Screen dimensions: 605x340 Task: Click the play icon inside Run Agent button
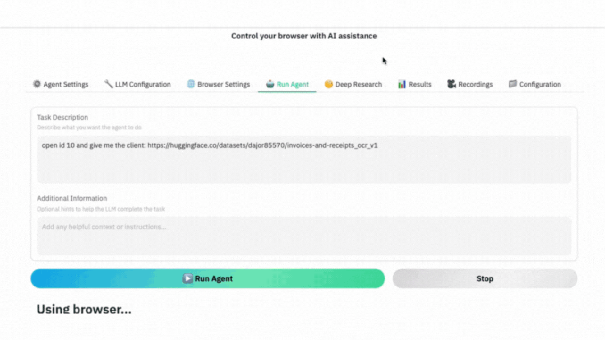pyautogui.click(x=187, y=278)
